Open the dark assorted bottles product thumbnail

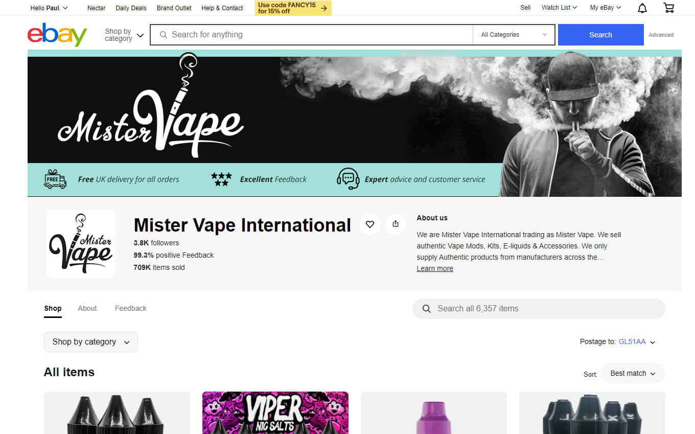(x=592, y=413)
